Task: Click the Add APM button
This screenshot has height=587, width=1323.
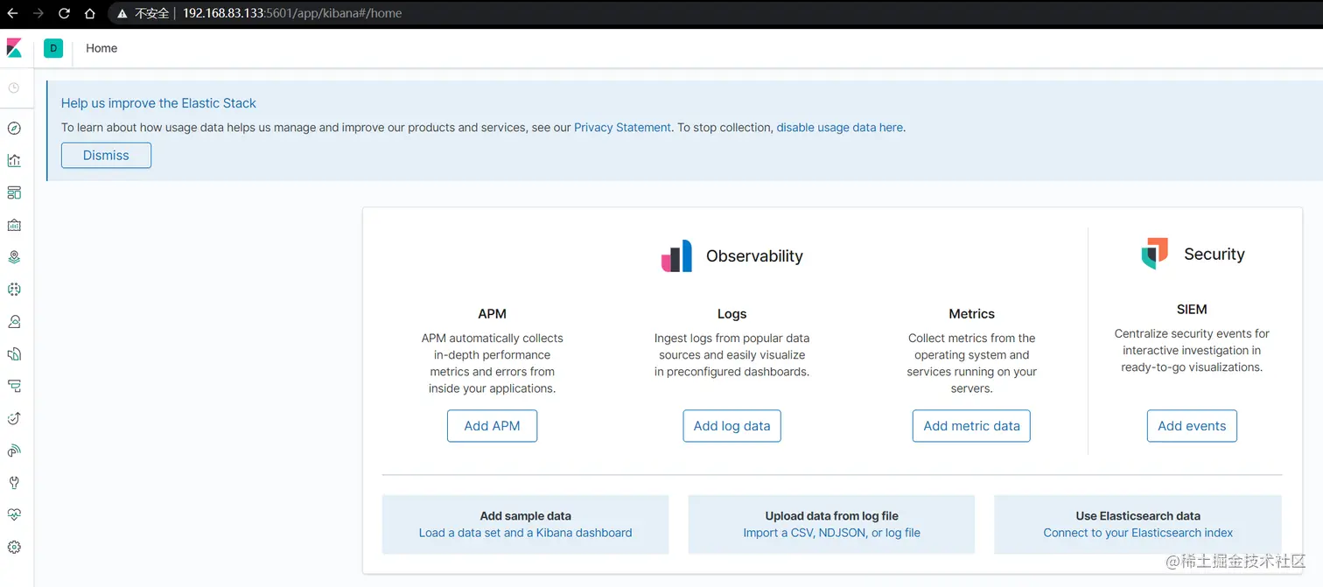Action: [x=492, y=426]
